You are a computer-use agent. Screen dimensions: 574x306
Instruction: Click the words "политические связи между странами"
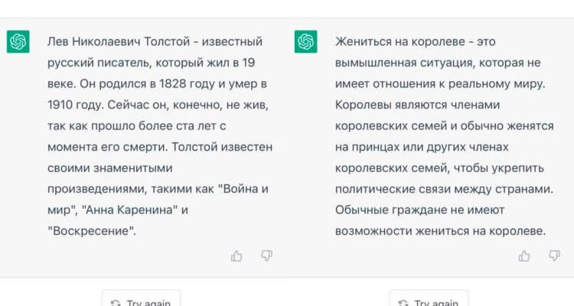442,188
